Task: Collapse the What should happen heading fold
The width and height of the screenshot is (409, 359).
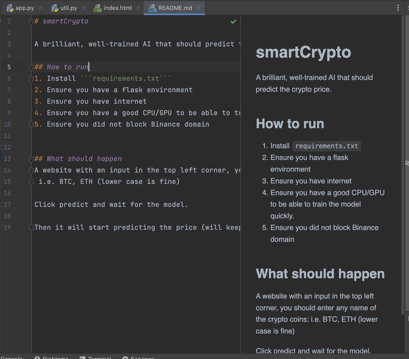Action: coord(31,159)
